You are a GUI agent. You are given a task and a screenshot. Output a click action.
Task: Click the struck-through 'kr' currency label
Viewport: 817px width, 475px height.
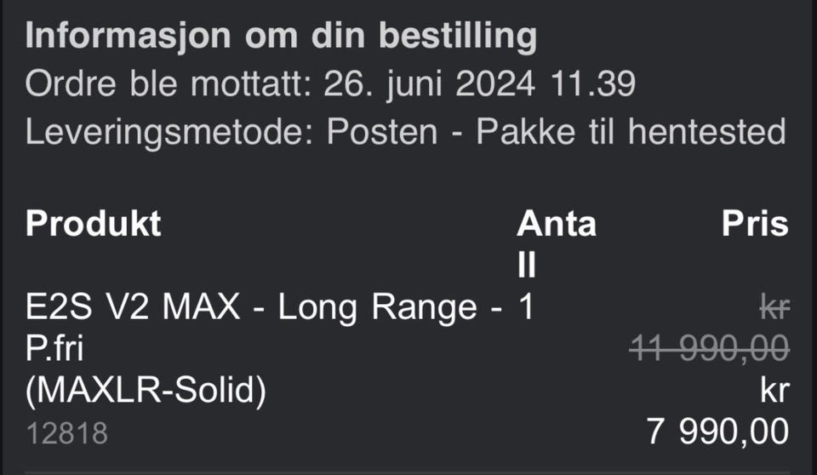coord(774,307)
